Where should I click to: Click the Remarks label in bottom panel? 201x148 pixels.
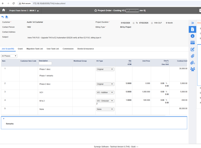(10, 124)
